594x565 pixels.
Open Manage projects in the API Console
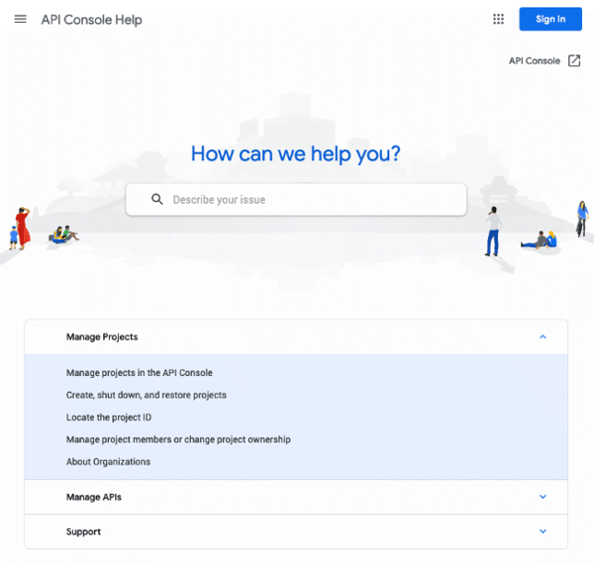[x=139, y=373]
